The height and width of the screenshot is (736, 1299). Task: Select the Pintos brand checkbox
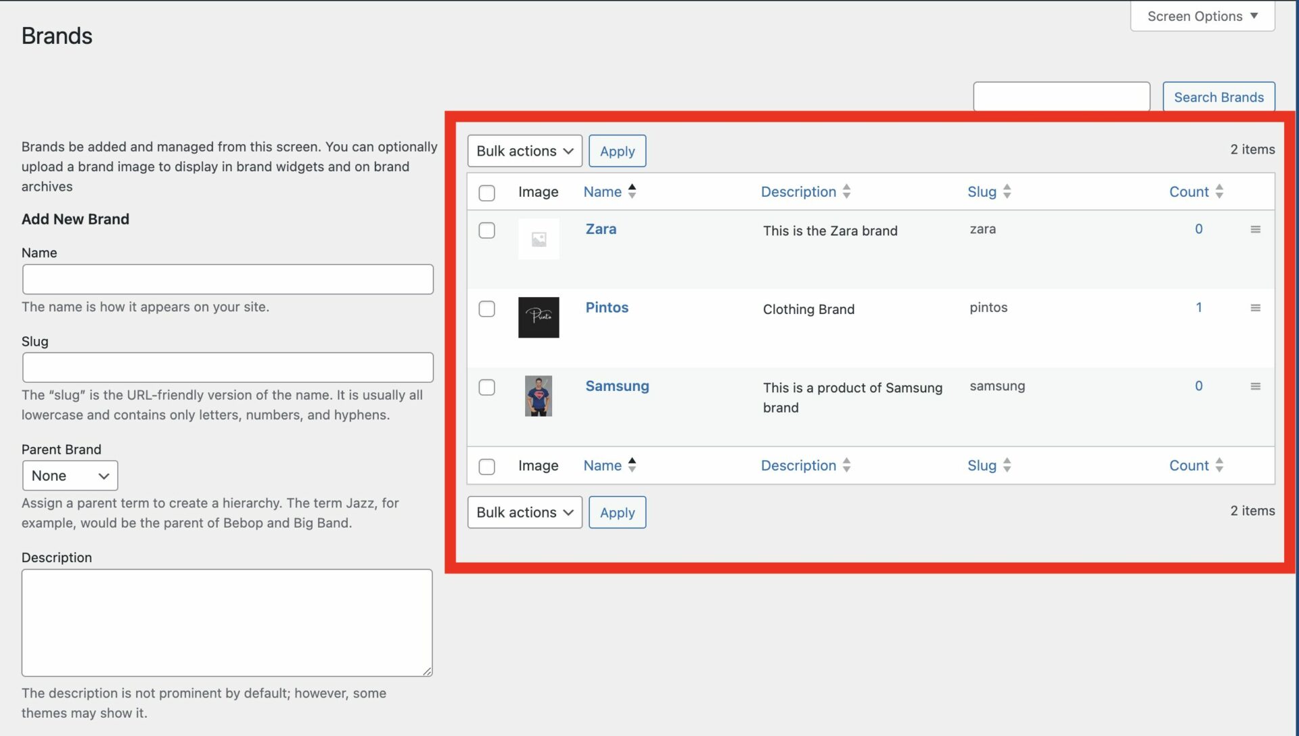(x=486, y=308)
